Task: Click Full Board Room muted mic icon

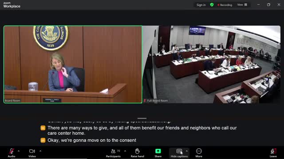Action: 145,101
